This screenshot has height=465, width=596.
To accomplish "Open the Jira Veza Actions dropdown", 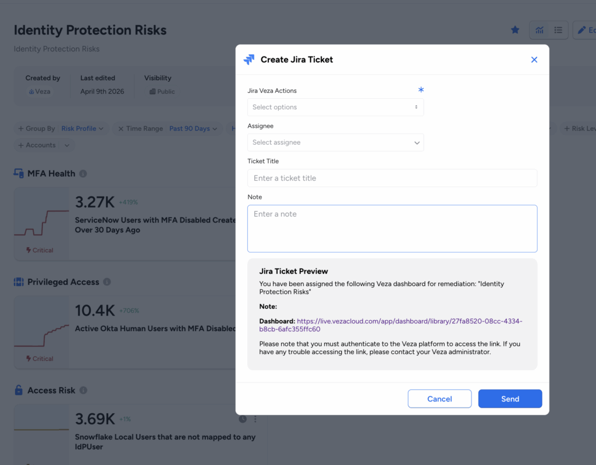I will tap(335, 107).
